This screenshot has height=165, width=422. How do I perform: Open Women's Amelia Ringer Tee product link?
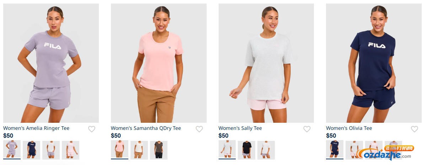coord(36,128)
